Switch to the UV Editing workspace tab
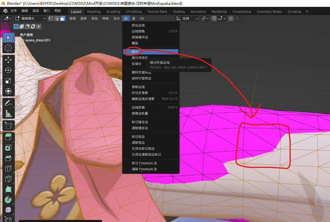330x222 pixels. pyautogui.click(x=134, y=11)
